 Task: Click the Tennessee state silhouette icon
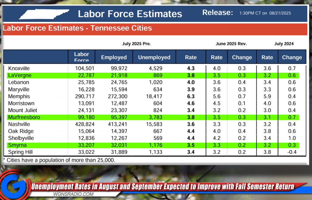43,14
